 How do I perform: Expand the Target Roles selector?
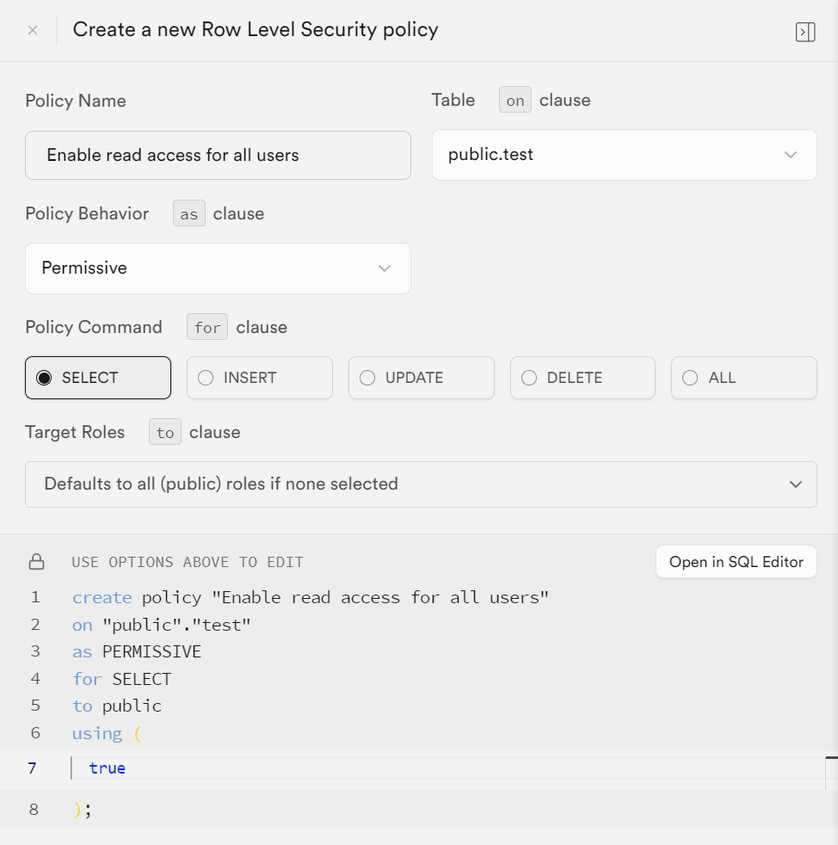421,484
